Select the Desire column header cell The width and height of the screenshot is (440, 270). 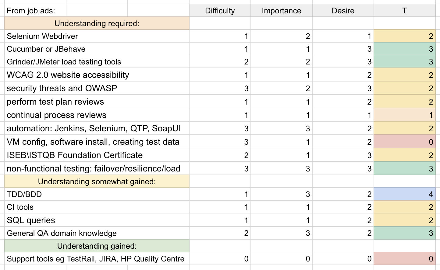(343, 11)
